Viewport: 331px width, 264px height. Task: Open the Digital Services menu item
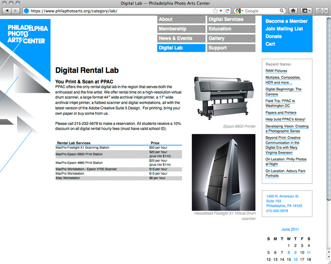231,19
